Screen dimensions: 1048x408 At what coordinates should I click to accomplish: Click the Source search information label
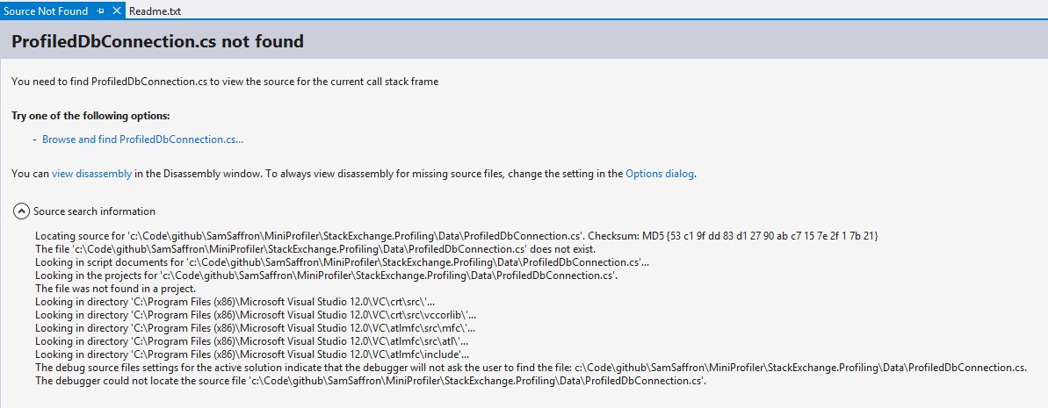pyautogui.click(x=94, y=211)
